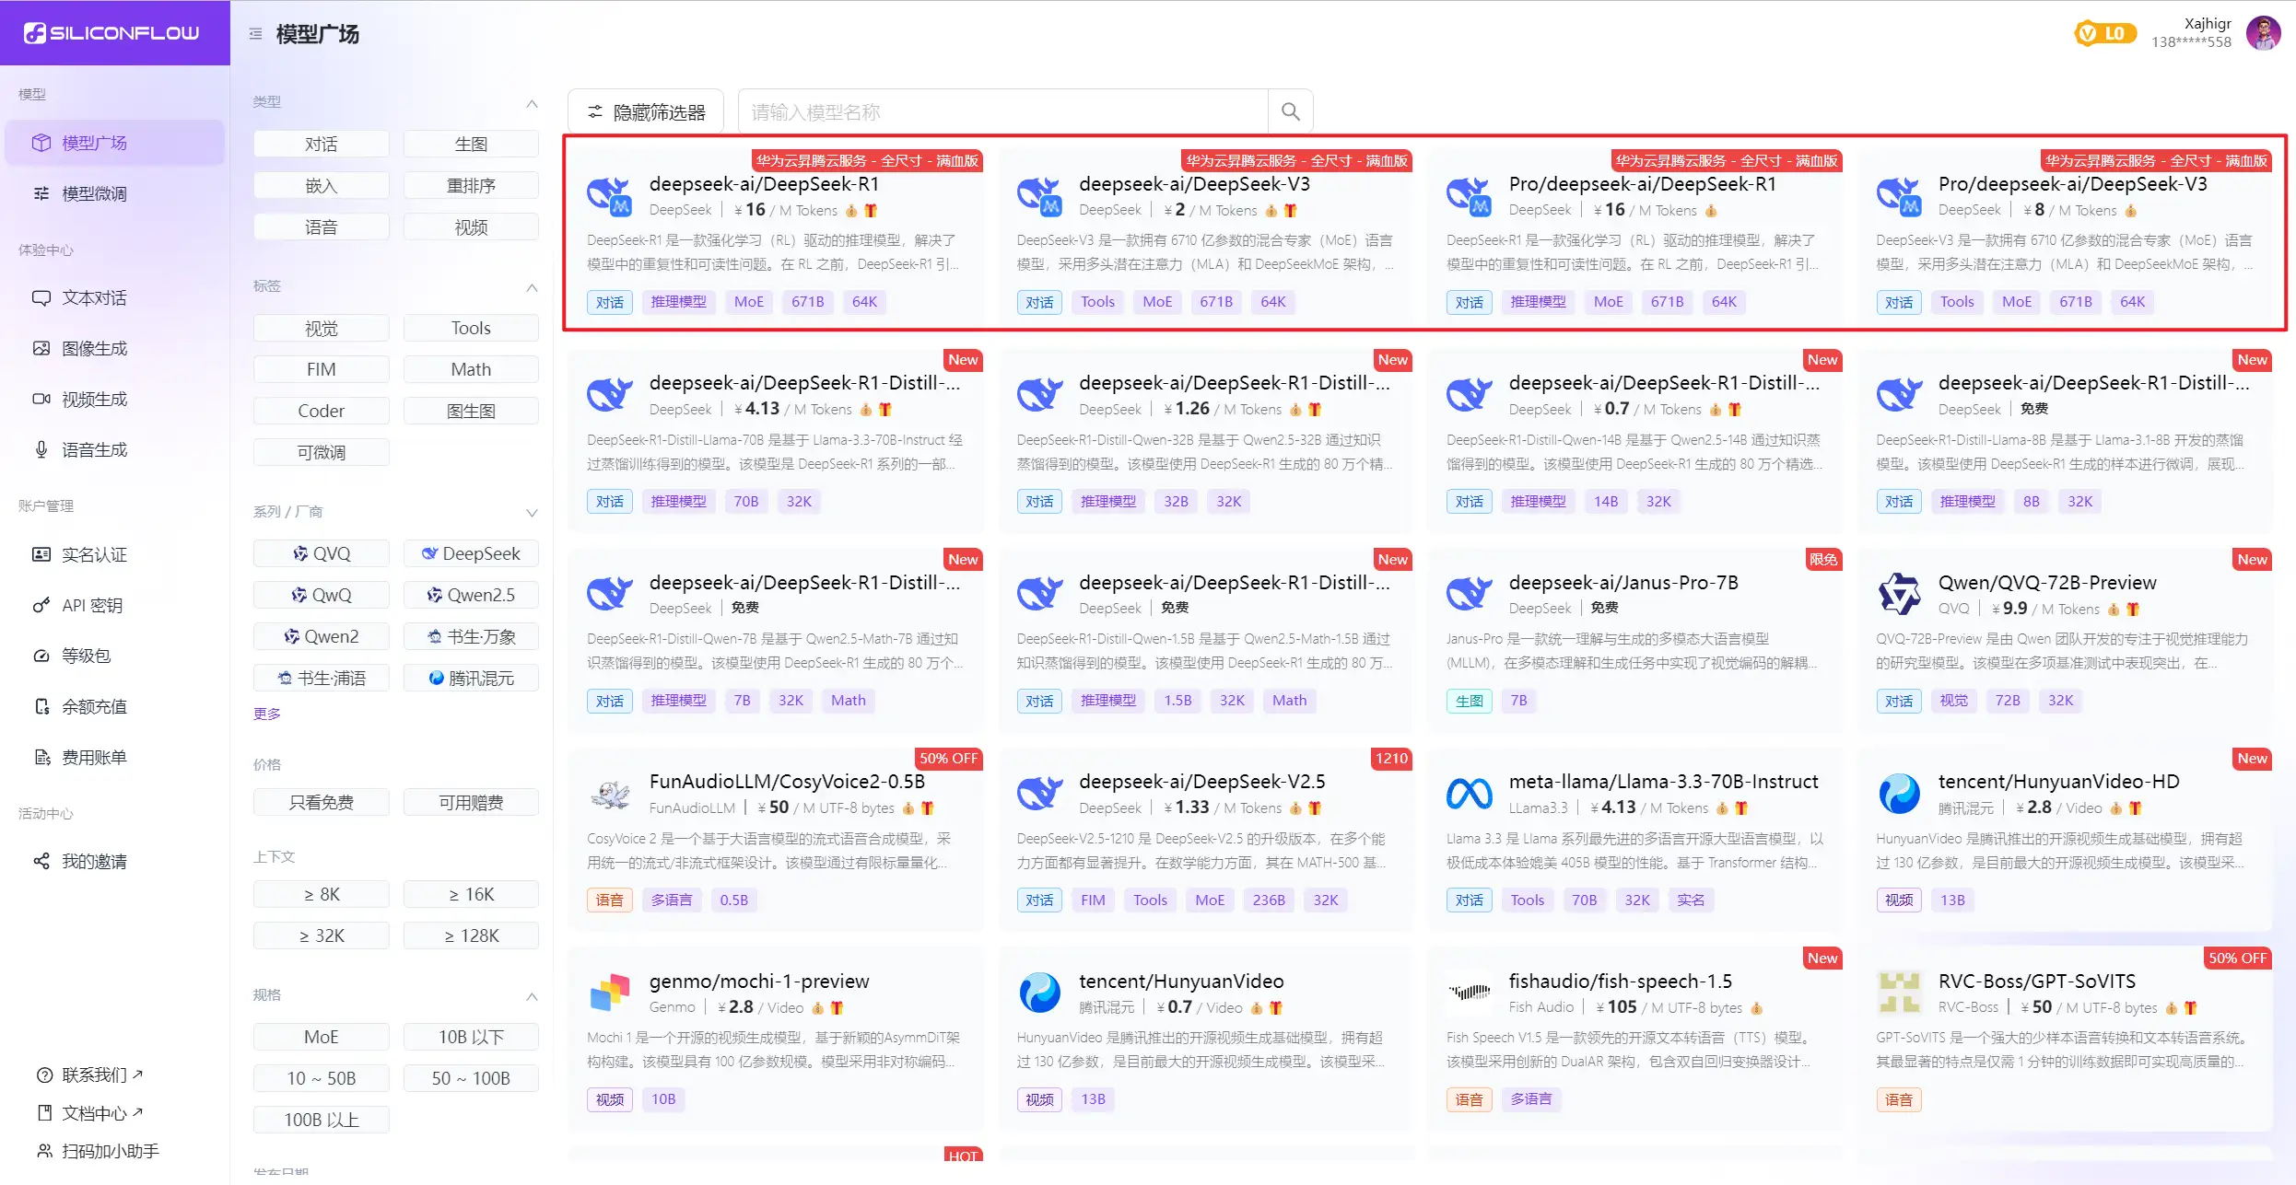Collapse the 标签 filter section
The height and width of the screenshot is (1185, 2296).
tap(532, 287)
